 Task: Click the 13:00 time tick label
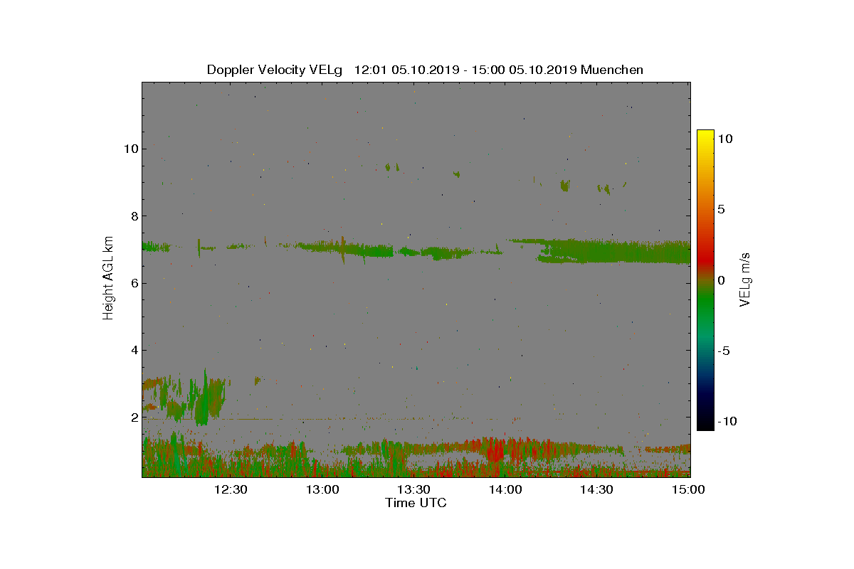[x=322, y=489]
